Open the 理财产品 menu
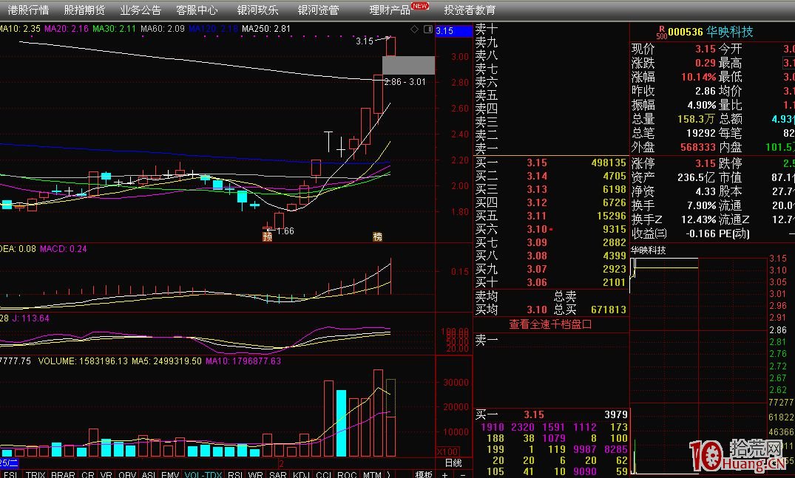Screen dimensions: 795x478 (390, 10)
